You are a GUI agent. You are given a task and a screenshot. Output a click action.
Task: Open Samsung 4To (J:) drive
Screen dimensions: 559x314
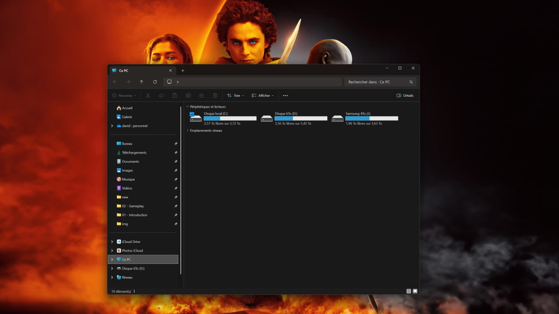tap(365, 118)
